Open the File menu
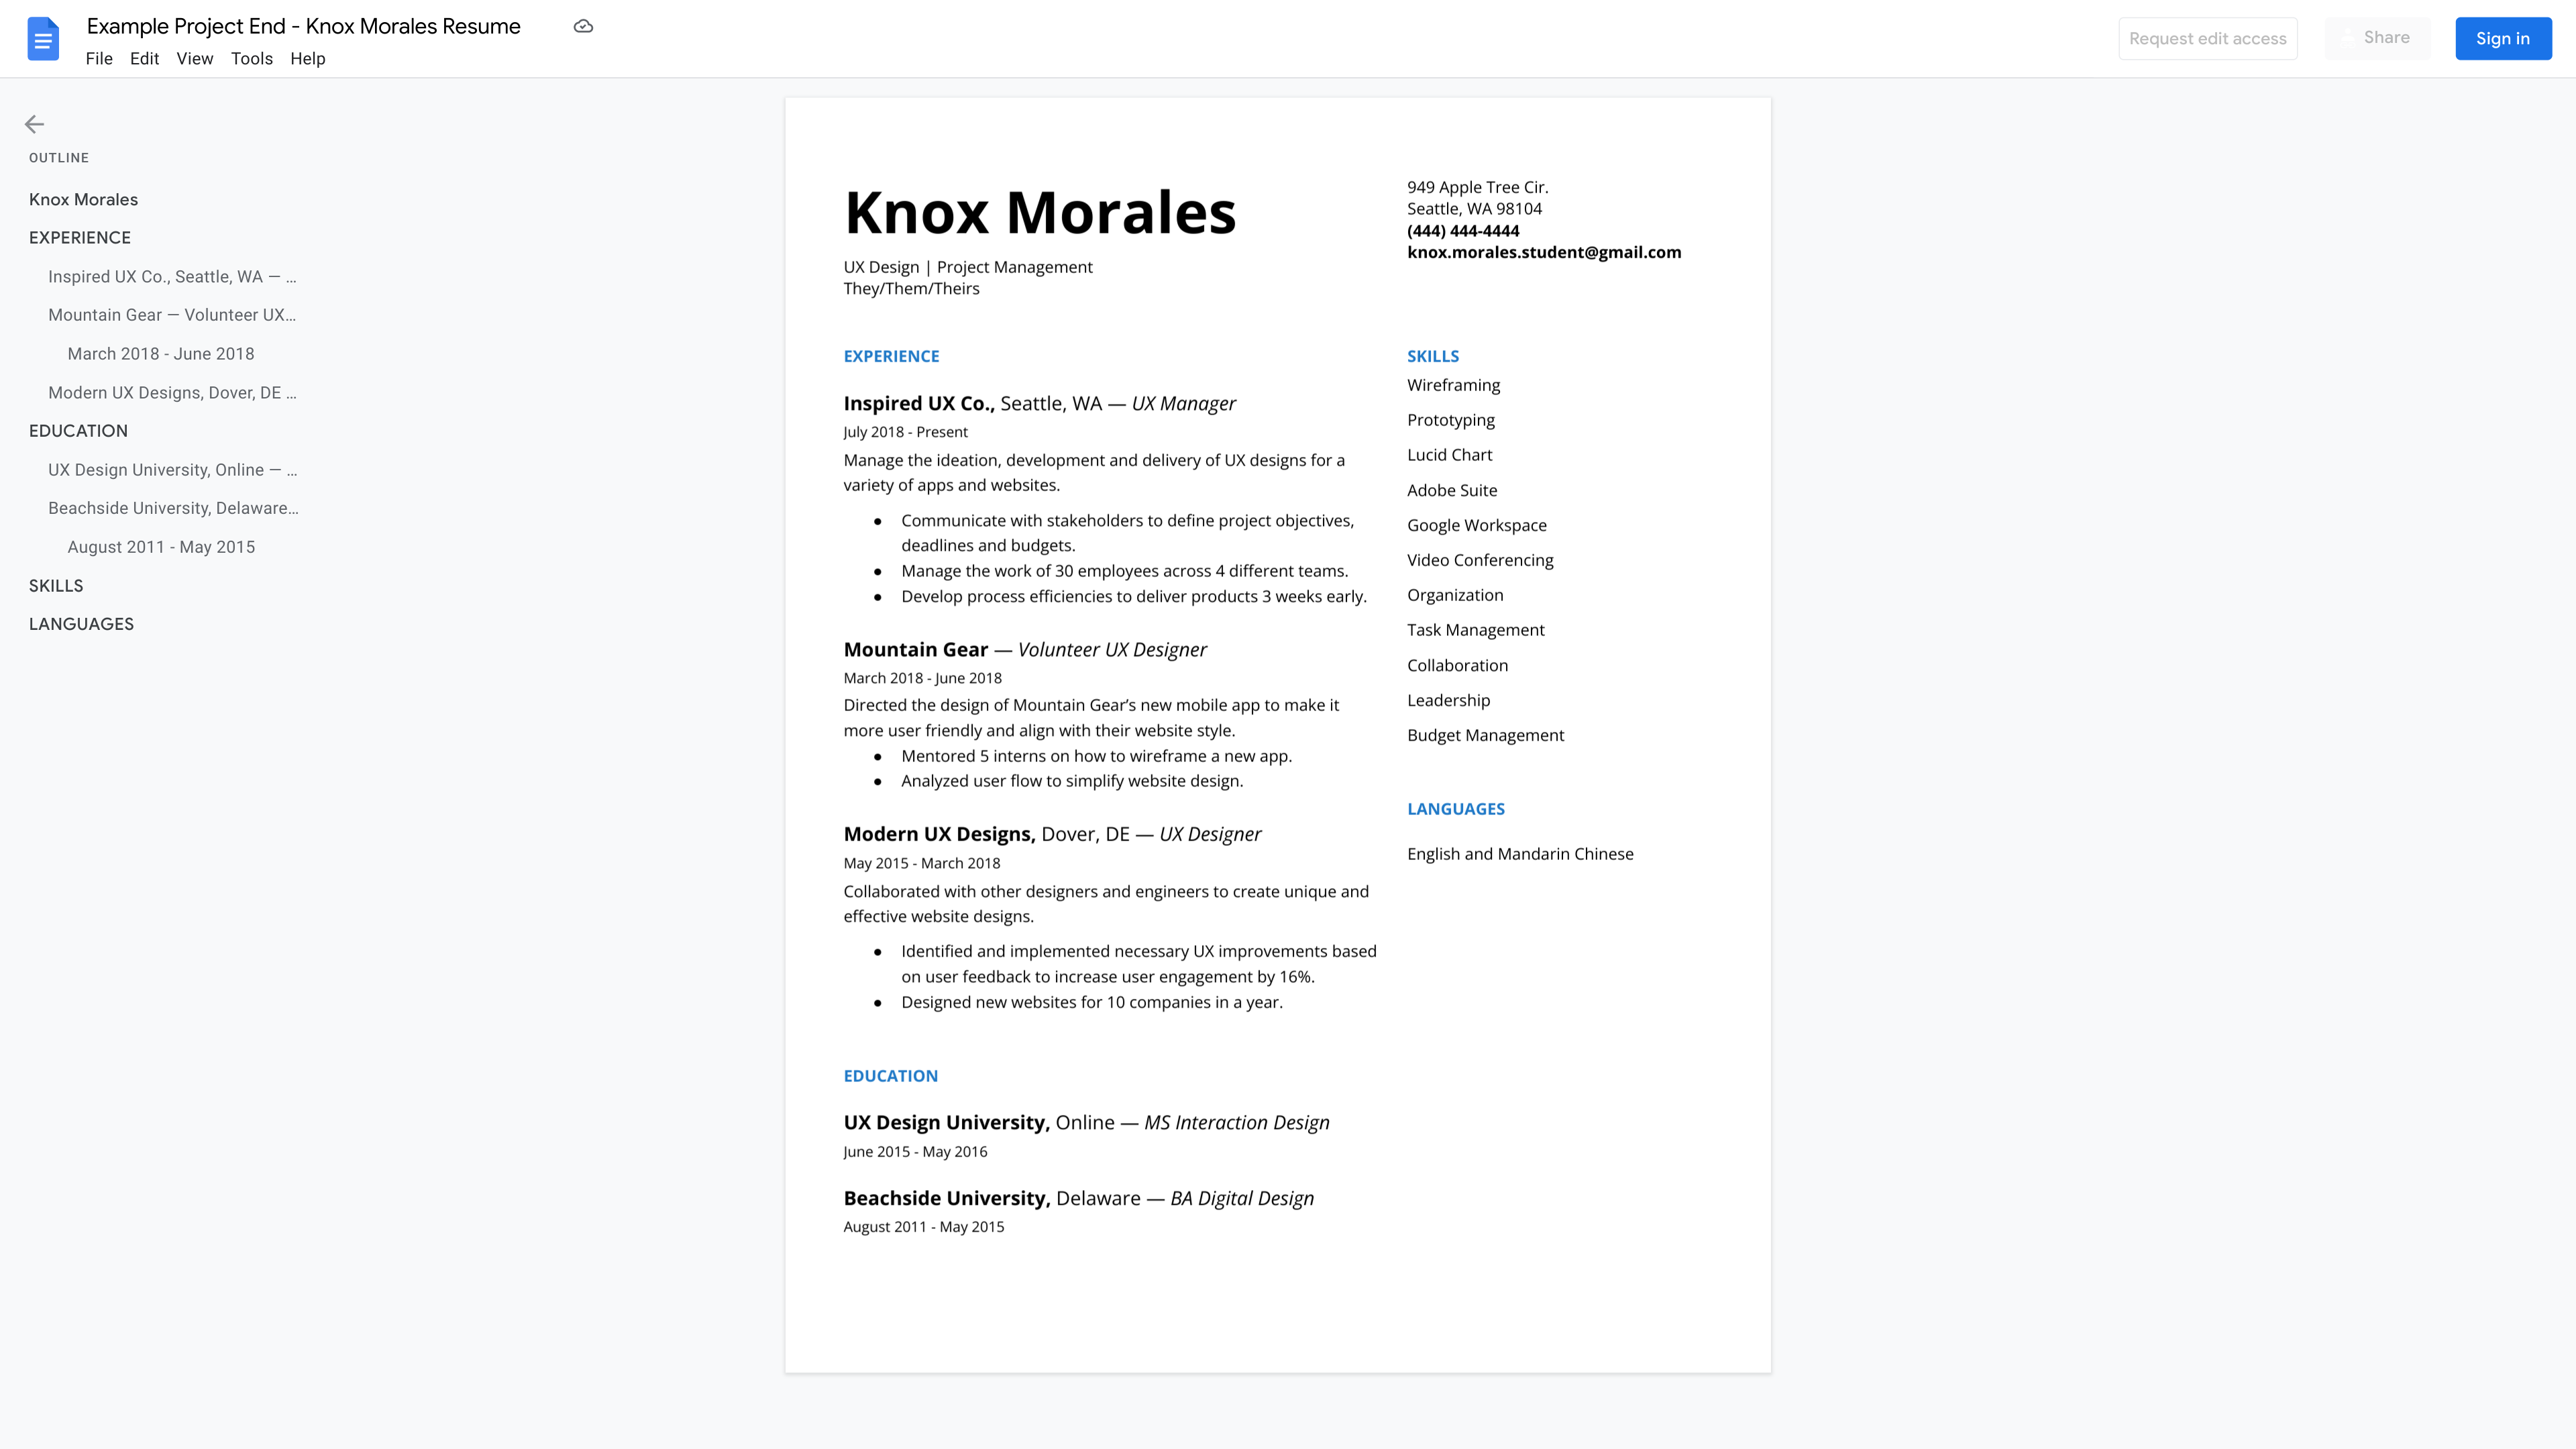This screenshot has height=1449, width=2576. [x=99, y=58]
